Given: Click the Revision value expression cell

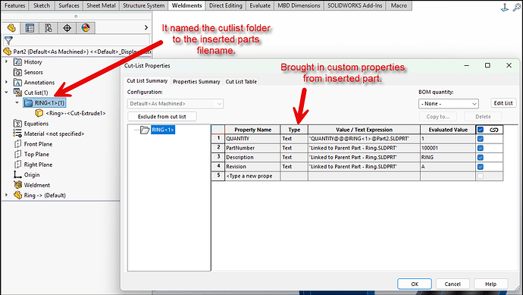Looking at the screenshot, I should tap(364, 167).
